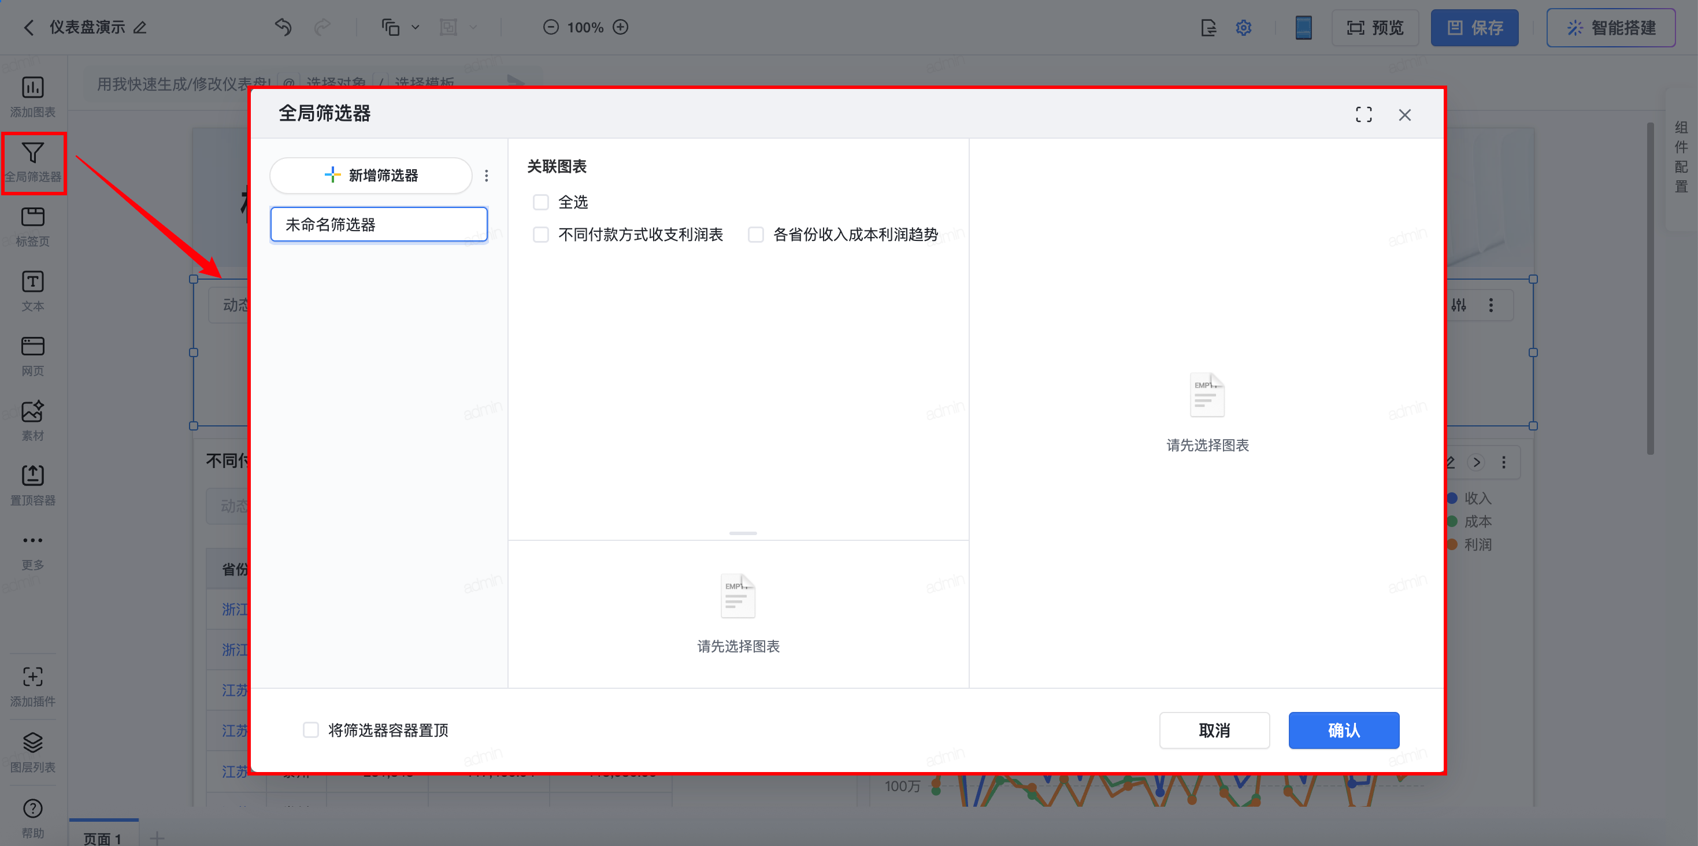The height and width of the screenshot is (846, 1698).
Task: Open the 标签页 tool in sidebar
Action: [32, 226]
